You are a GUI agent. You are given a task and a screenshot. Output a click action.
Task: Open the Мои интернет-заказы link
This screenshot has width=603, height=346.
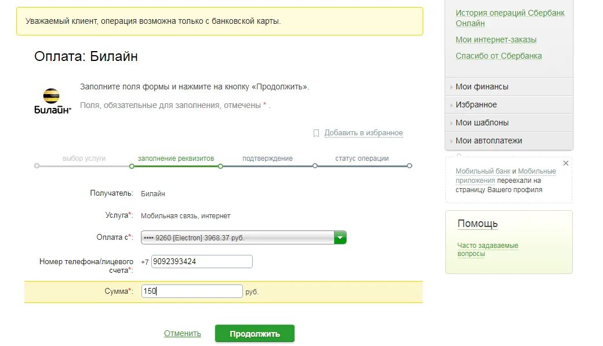(x=496, y=39)
